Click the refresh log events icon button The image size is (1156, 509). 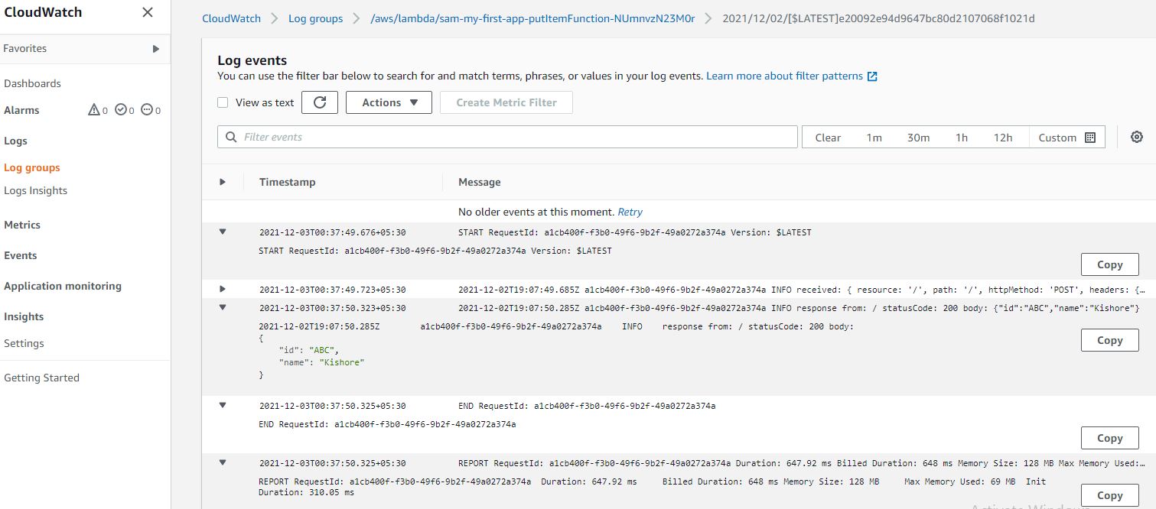point(320,102)
